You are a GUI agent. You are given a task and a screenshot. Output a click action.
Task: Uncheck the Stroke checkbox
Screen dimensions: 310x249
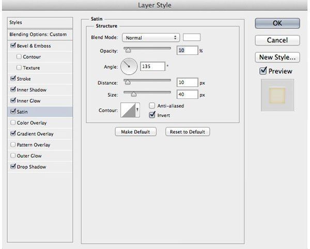pyautogui.click(x=13, y=79)
